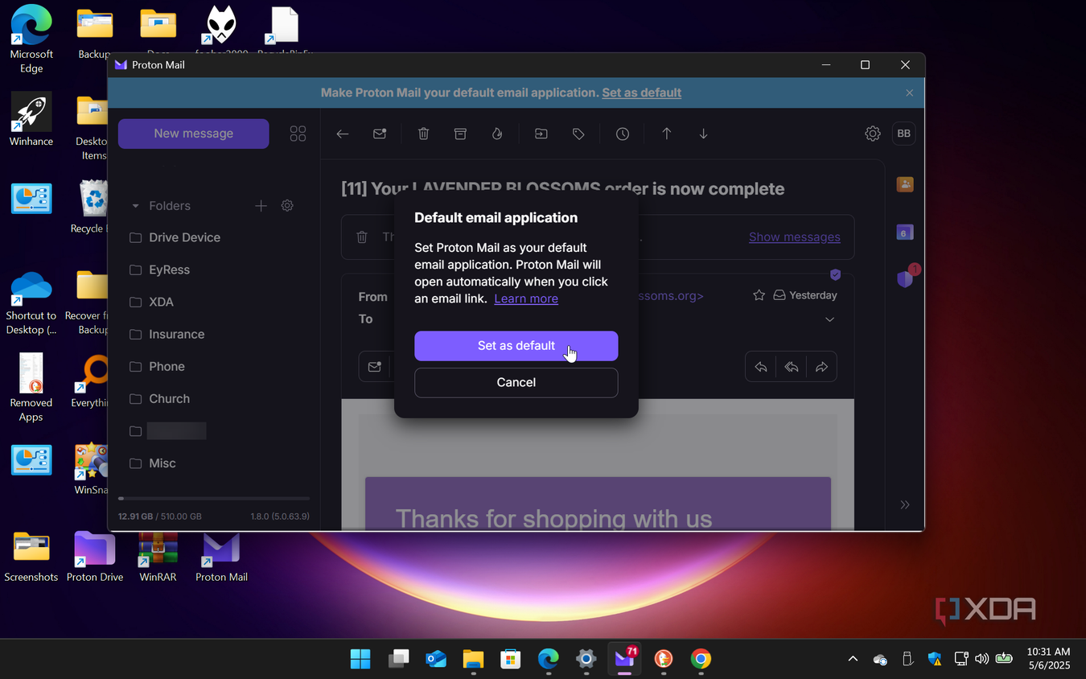Click the Reply arrow button
Image resolution: width=1086 pixels, height=679 pixels.
761,367
